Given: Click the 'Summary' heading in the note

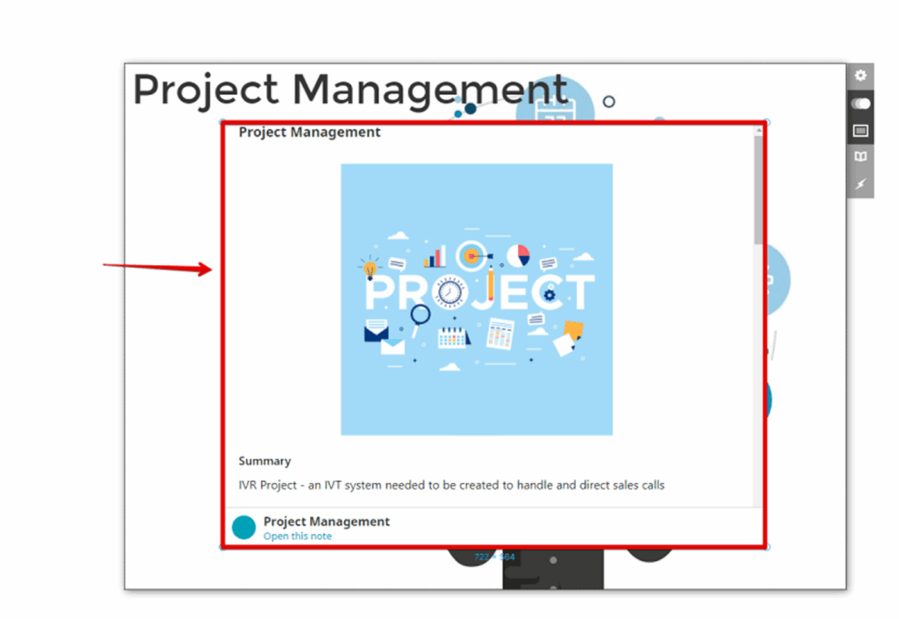Looking at the screenshot, I should (264, 461).
